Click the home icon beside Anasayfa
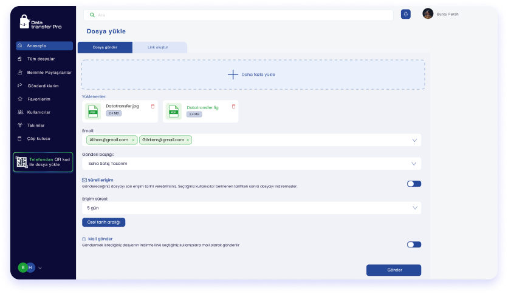This screenshot has height=294, width=508. pos(20,45)
